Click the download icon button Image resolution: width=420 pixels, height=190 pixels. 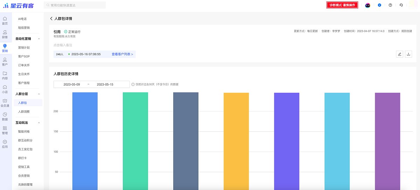408,54
